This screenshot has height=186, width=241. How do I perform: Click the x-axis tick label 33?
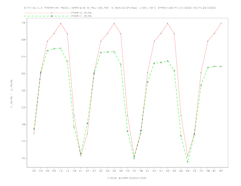tap(107, 171)
